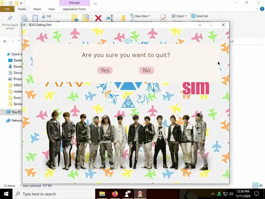Open the taskbar clock and date
This screenshot has height=199, width=265.
[243, 194]
